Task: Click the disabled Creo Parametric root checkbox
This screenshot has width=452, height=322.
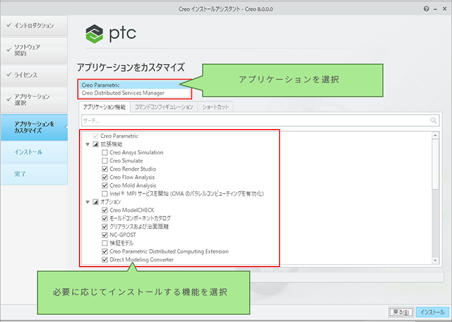Action: click(x=96, y=136)
